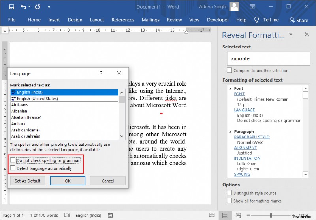Click the ALIGNMENT link in formatting pane
This screenshot has height=220, width=316.
pyautogui.click(x=245, y=148)
